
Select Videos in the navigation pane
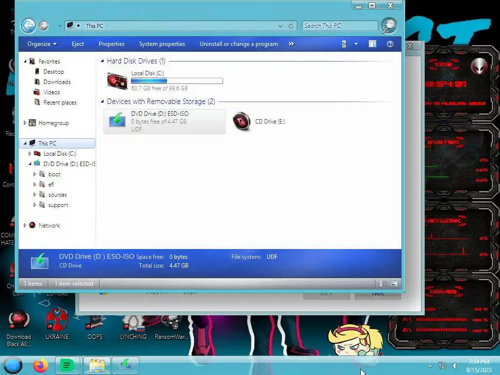51,92
